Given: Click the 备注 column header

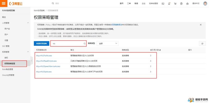Looking at the screenshot, I should coord(72,50).
